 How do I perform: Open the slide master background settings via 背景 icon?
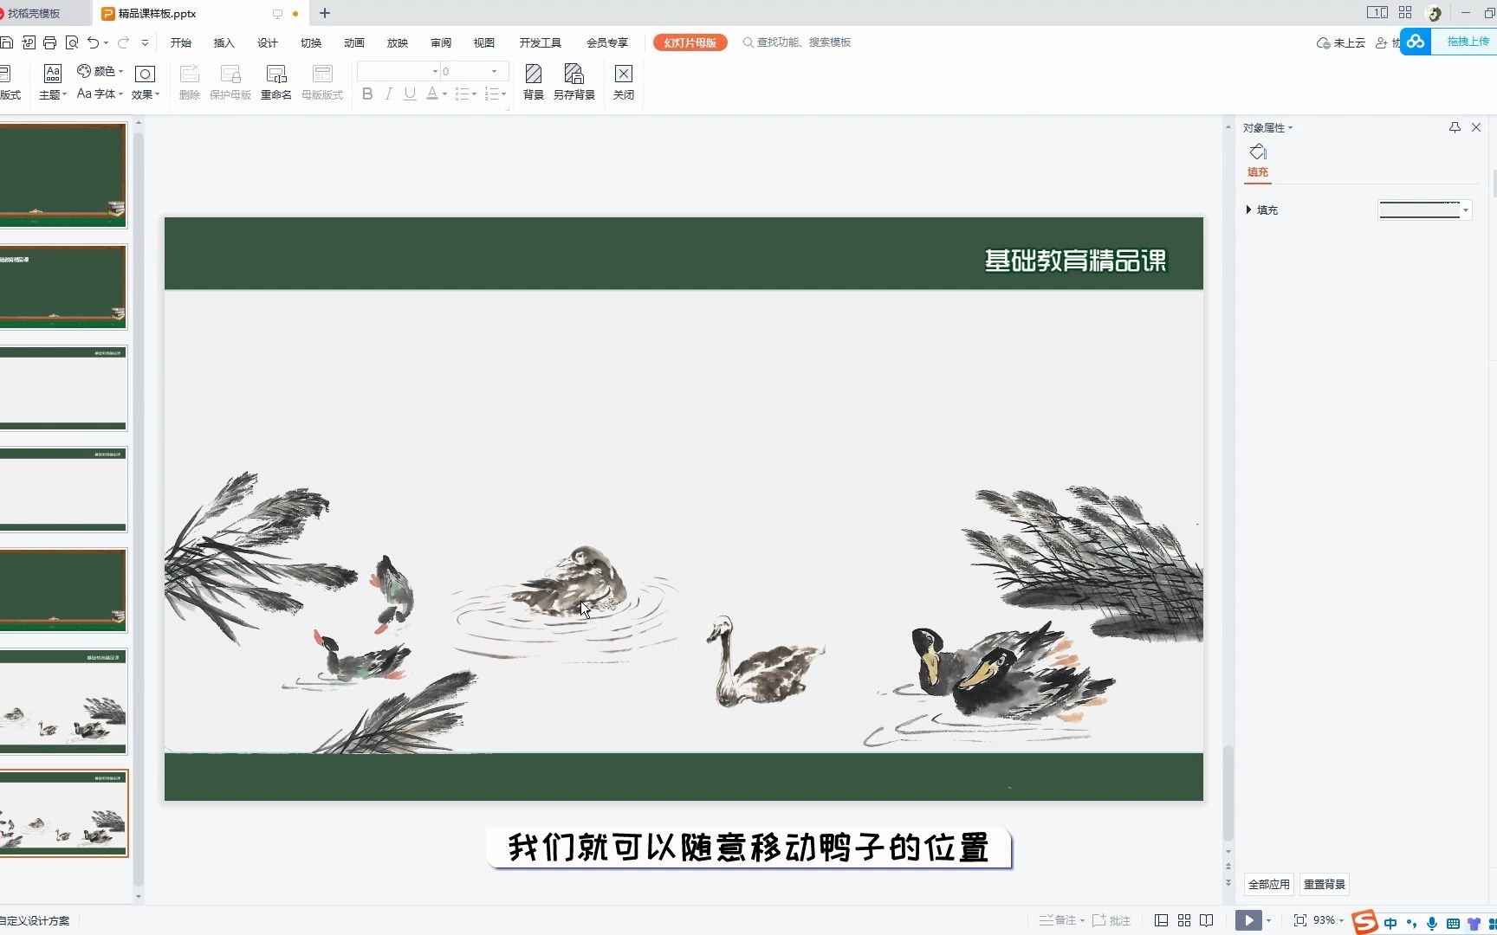[533, 81]
